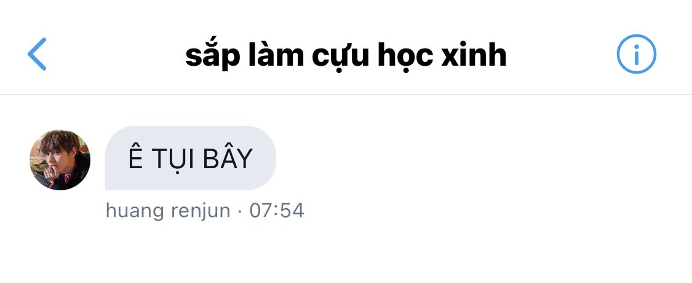This screenshot has width=692, height=283.
Task: Tap huang renjun's round profile picture
Action: 60,160
